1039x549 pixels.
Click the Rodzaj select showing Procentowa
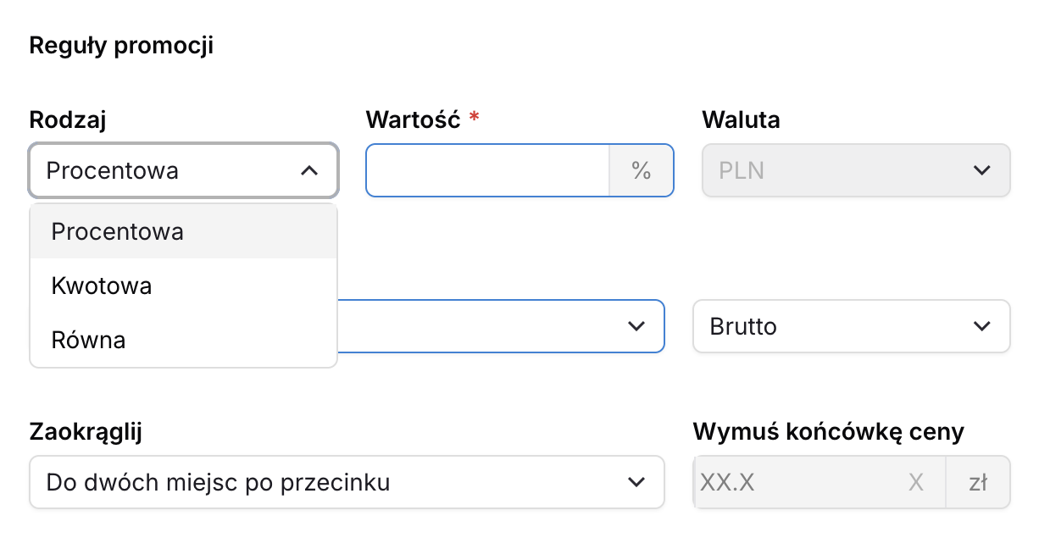184,171
